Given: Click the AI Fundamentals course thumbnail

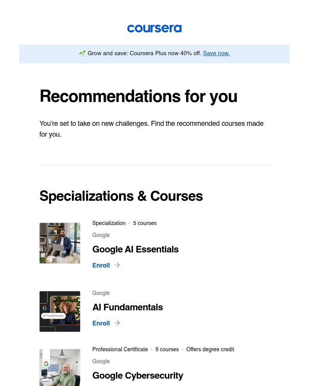Looking at the screenshot, I should [x=60, y=312].
